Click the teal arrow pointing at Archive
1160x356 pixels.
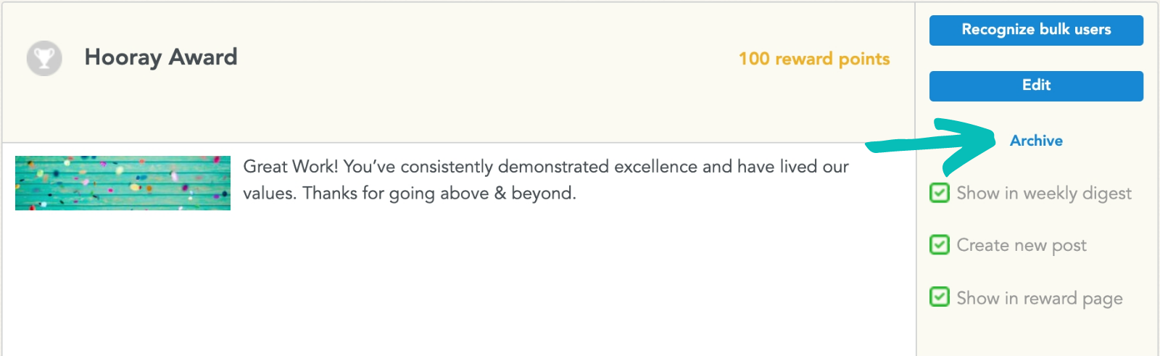(x=932, y=142)
